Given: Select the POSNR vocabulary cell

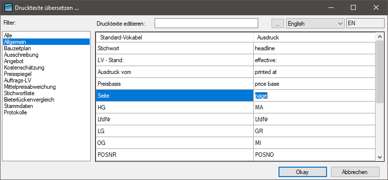Looking at the screenshot, I should pos(175,155).
